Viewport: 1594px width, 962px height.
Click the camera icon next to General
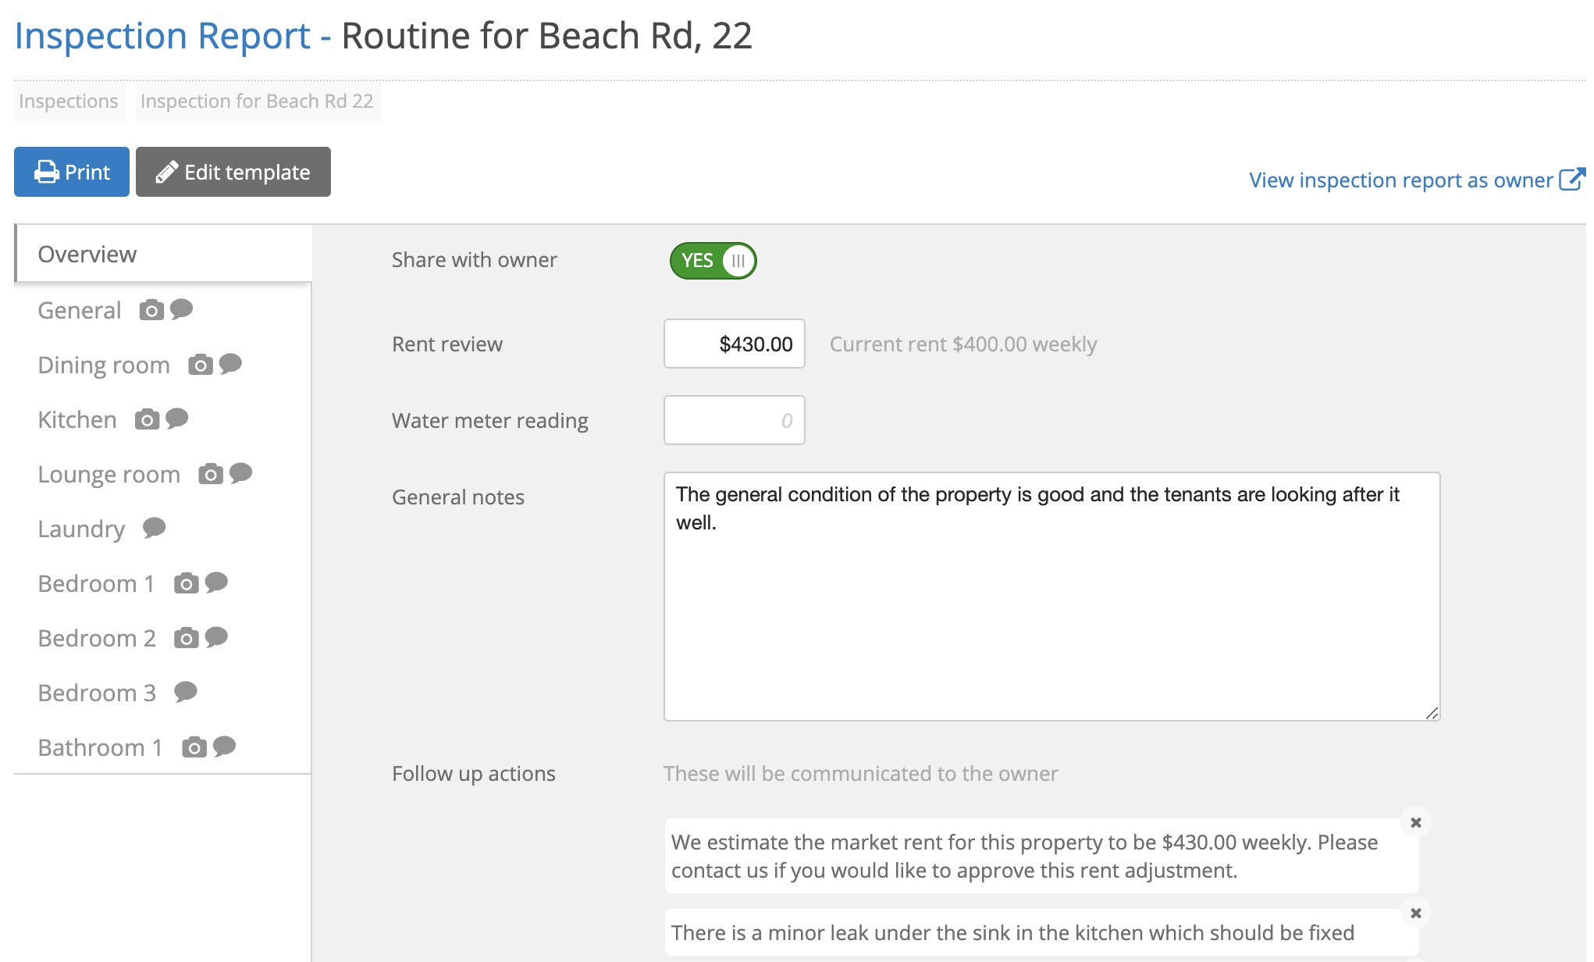tap(151, 311)
